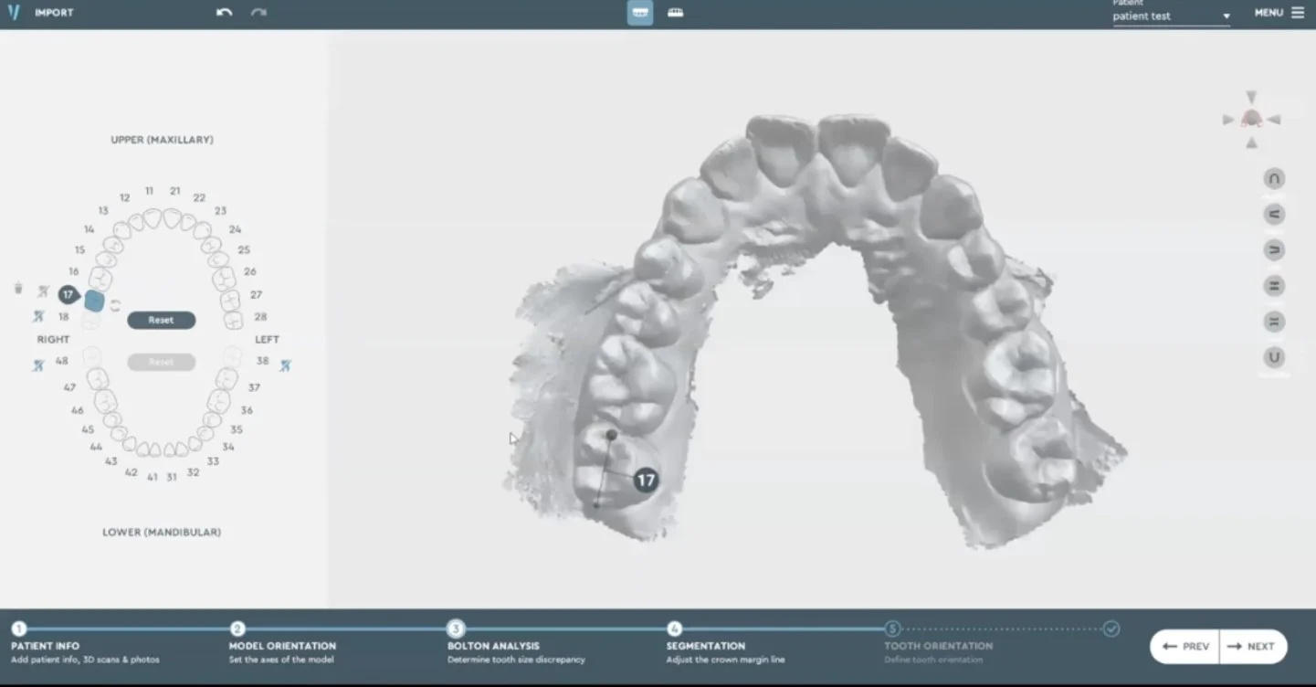Image resolution: width=1316 pixels, height=687 pixels.
Task: Select the top arch view icon on right
Action: [x=1273, y=178]
